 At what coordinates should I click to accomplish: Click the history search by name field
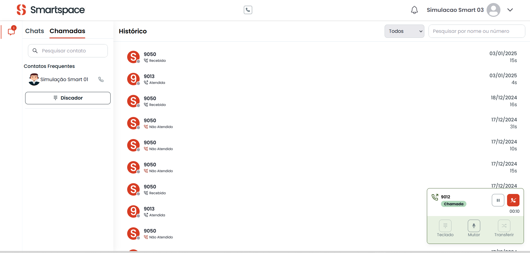(x=476, y=31)
